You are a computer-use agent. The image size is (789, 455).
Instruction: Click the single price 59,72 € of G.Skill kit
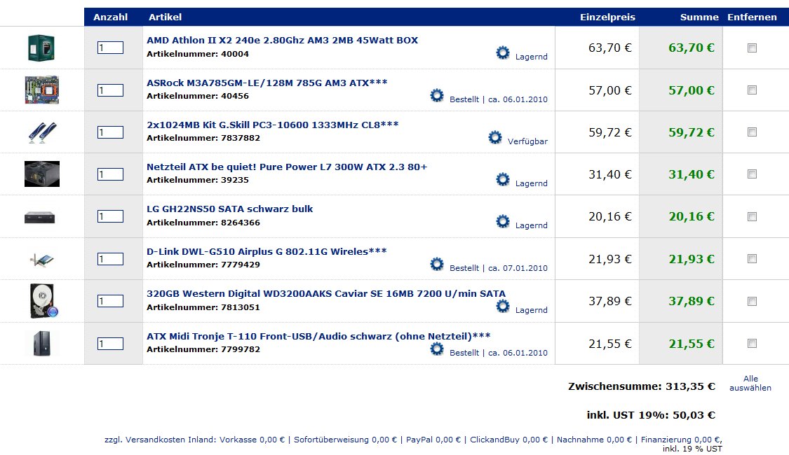click(x=610, y=132)
